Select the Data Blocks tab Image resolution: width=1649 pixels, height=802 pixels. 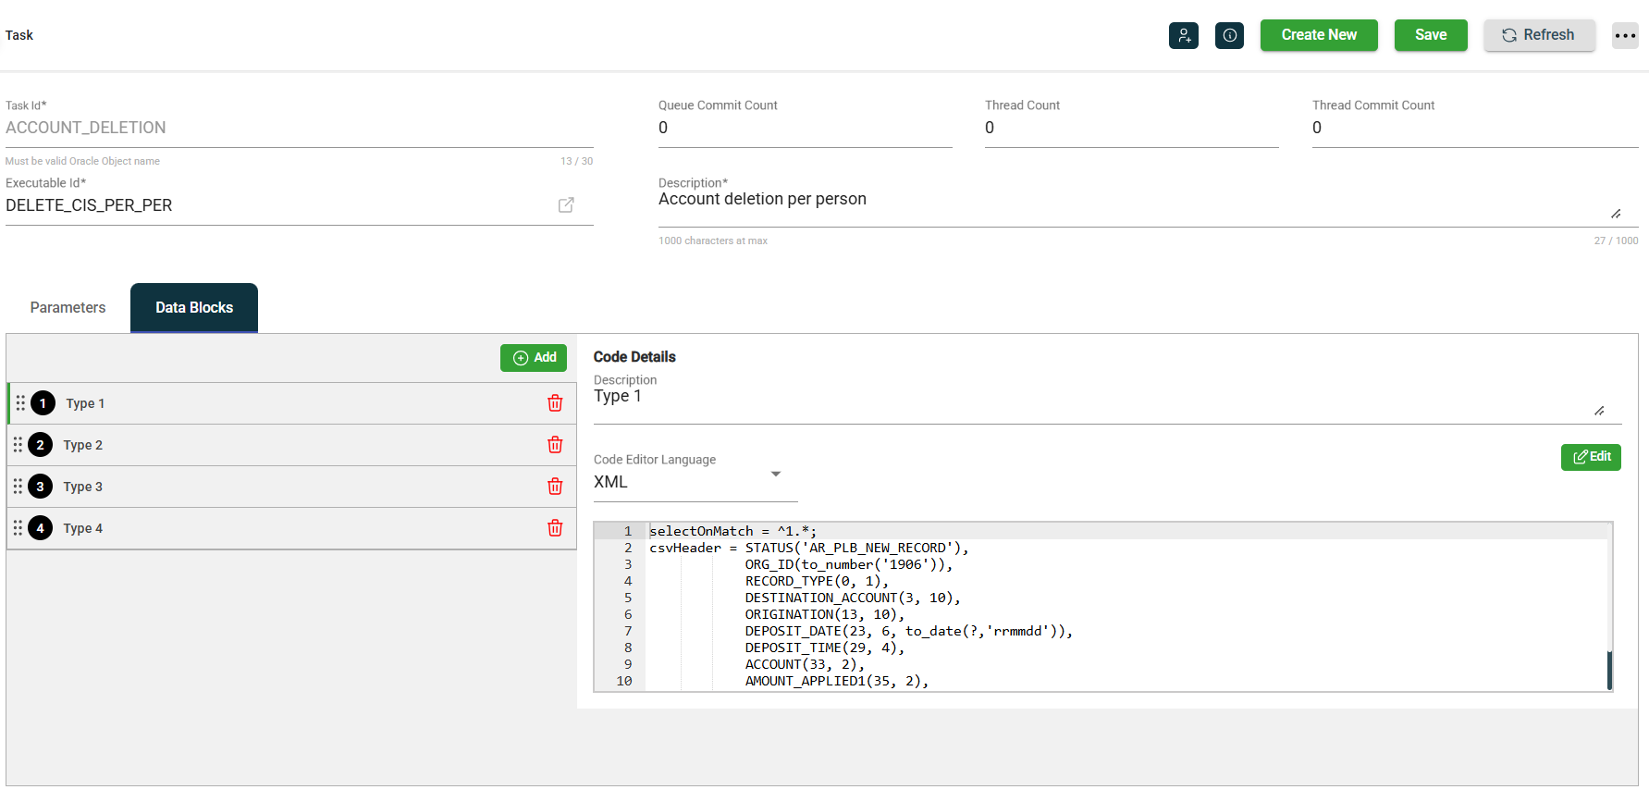194,308
